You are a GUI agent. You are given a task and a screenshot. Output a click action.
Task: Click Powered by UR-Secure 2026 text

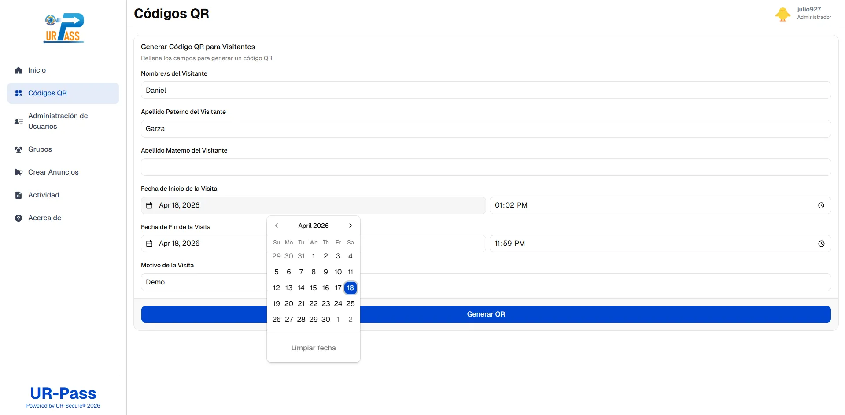pyautogui.click(x=63, y=406)
